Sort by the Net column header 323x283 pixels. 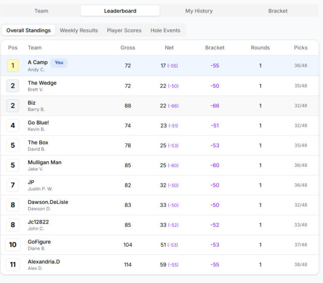coord(169,48)
